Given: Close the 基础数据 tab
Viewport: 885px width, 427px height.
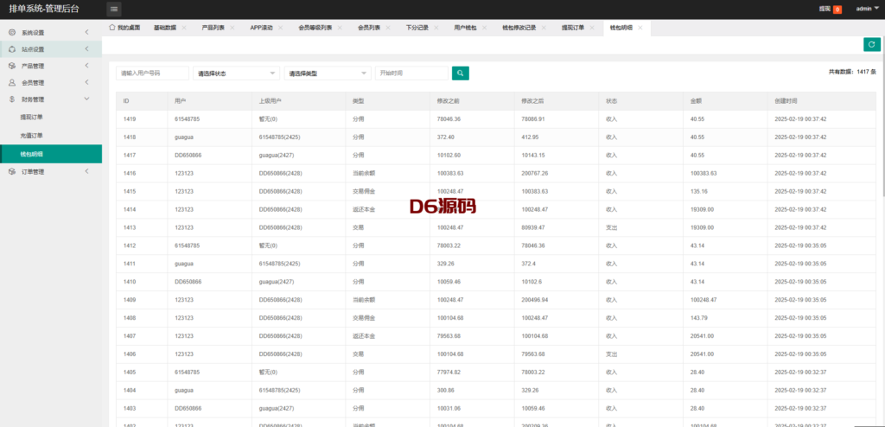Looking at the screenshot, I should [x=184, y=28].
